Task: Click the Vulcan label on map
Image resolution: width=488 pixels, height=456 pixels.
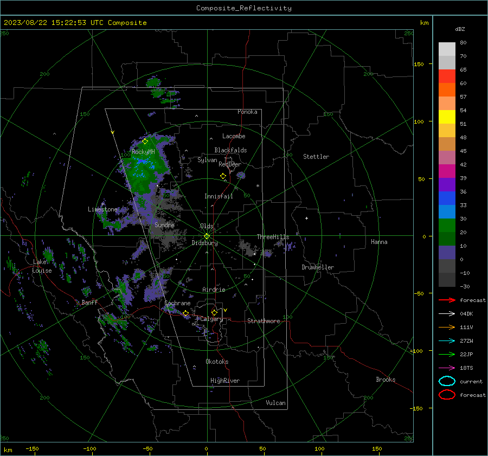Action: tap(275, 403)
